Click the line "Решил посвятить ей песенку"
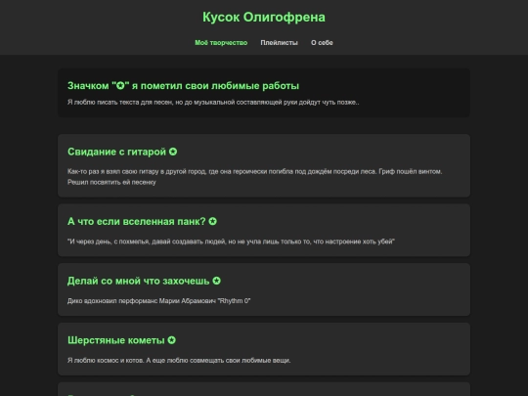Image resolution: width=528 pixels, height=396 pixels. point(111,182)
